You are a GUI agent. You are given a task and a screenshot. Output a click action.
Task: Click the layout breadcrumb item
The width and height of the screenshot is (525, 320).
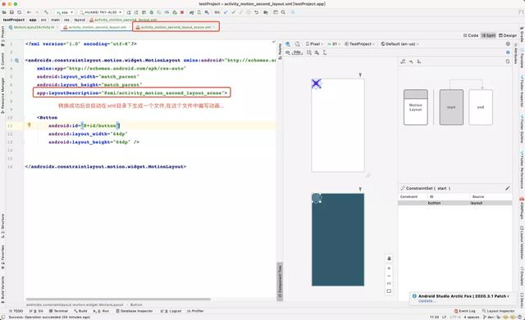80,20
